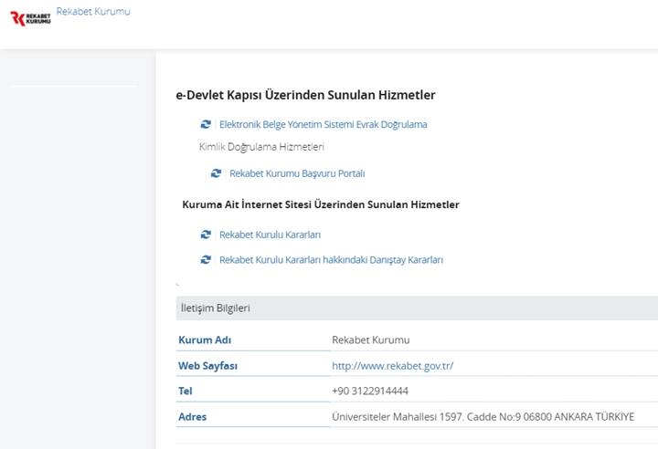658x449 pixels.
Task: Open the Rekabet Kurumu Başvuru Portalı link
Action: (x=297, y=173)
